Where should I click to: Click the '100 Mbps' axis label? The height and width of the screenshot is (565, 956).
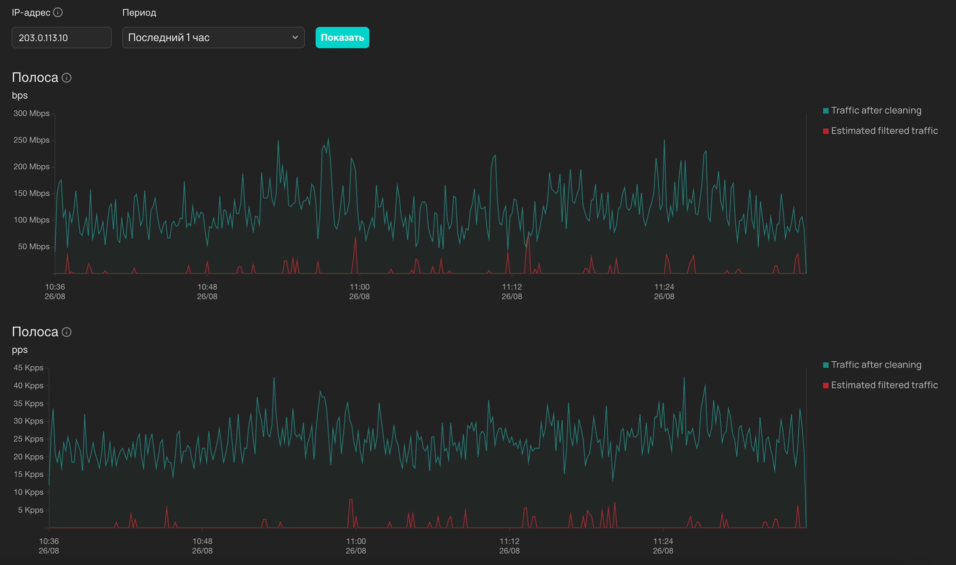coord(32,220)
